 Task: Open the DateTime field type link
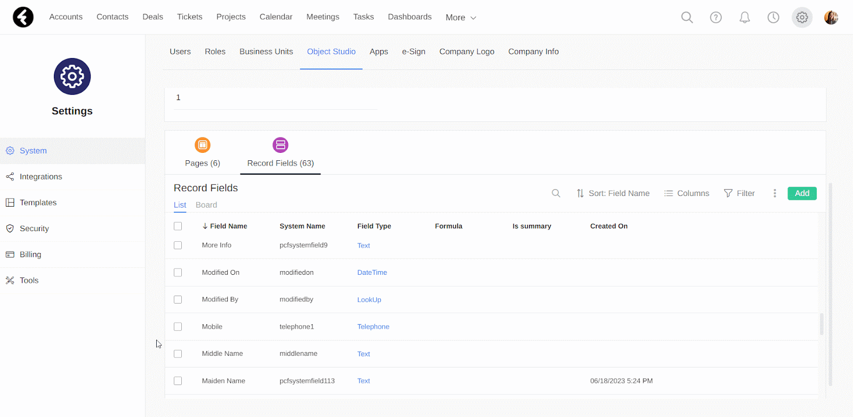[x=372, y=273]
